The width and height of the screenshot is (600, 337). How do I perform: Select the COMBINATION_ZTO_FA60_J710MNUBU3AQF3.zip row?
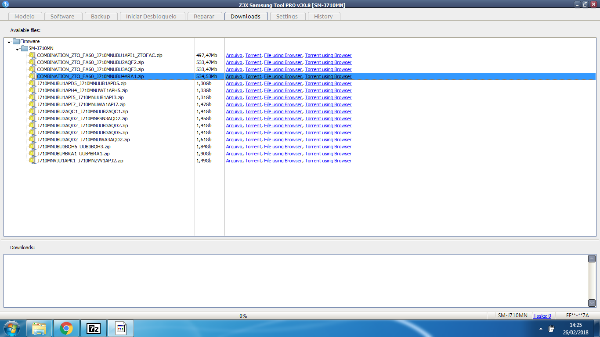coord(300,69)
